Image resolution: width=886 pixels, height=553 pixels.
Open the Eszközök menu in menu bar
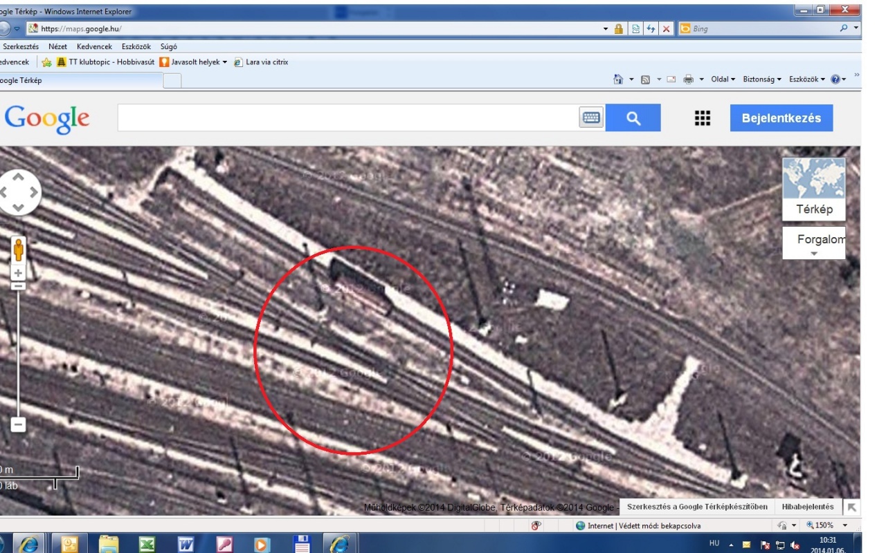point(136,46)
